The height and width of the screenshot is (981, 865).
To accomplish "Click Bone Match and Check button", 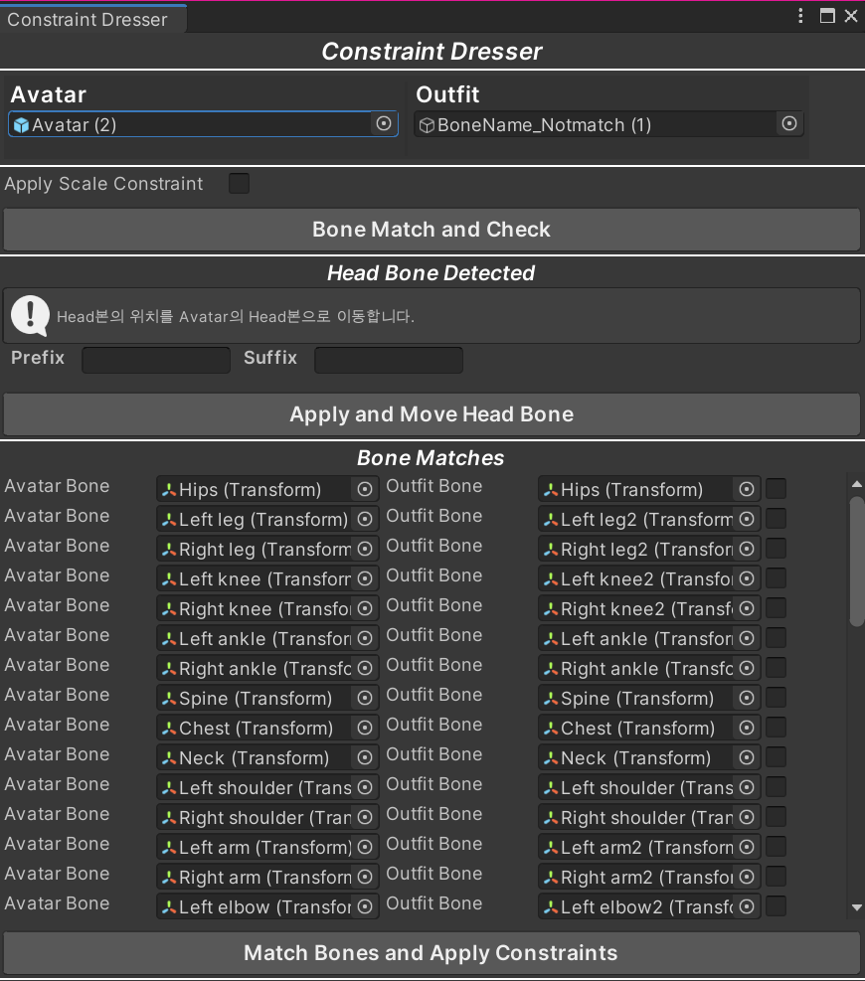I will 432,230.
